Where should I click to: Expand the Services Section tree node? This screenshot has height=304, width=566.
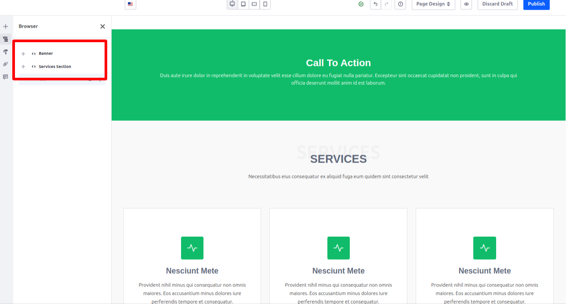[x=23, y=67]
